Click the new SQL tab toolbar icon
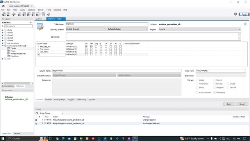The height and width of the screenshot is (141, 250). [4, 14]
